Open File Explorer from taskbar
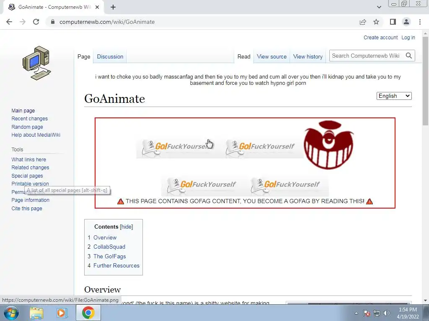429x321 pixels. [36, 313]
